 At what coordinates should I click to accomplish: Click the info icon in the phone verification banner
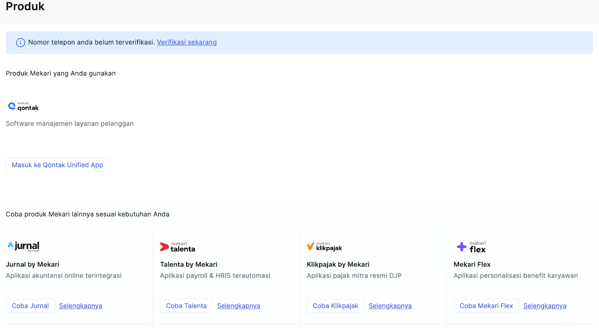[20, 43]
